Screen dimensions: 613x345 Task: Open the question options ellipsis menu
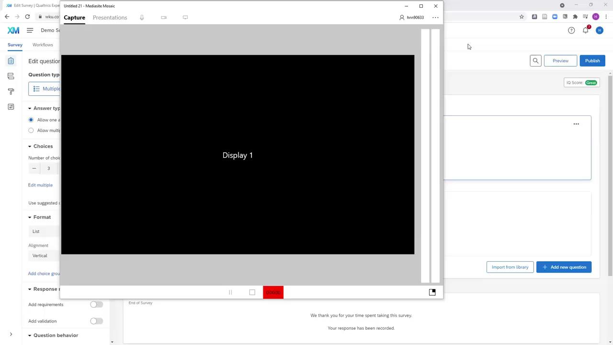point(576,124)
